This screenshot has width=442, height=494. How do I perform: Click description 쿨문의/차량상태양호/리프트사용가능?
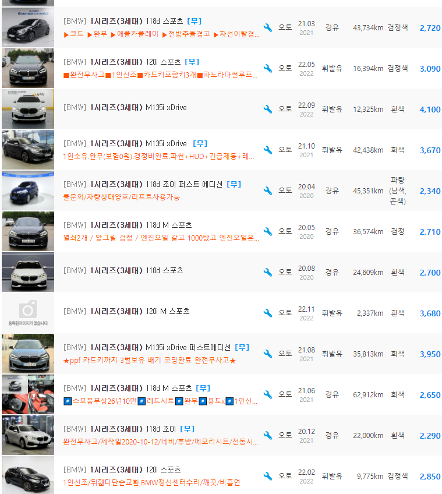coord(122,197)
